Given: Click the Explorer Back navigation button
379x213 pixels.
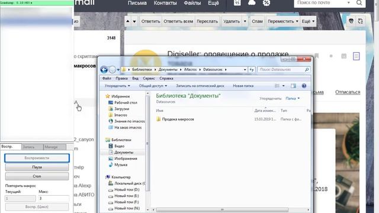Looking at the screenshot, I should [x=104, y=70].
